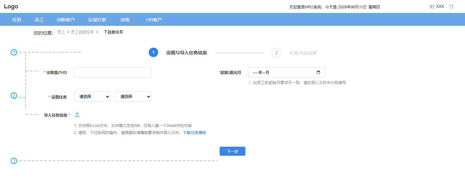Click the Logo at top left
This screenshot has width=465, height=179.
pos(11,6)
